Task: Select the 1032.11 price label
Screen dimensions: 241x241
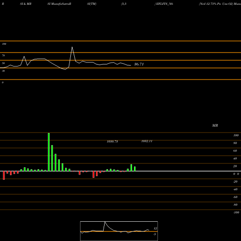Action: 147,141
